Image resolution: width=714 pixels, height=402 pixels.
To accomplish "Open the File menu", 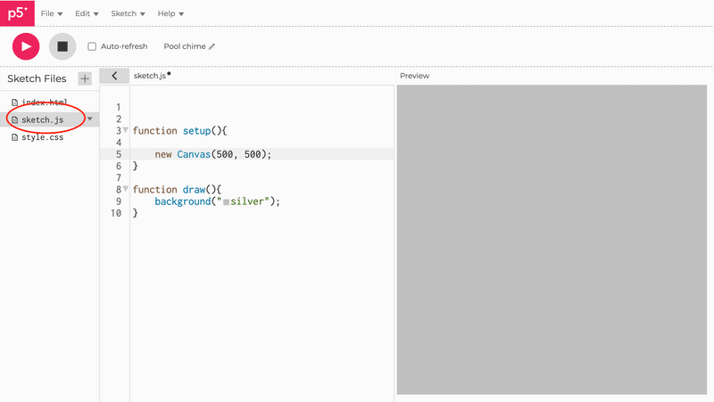I will tap(52, 14).
